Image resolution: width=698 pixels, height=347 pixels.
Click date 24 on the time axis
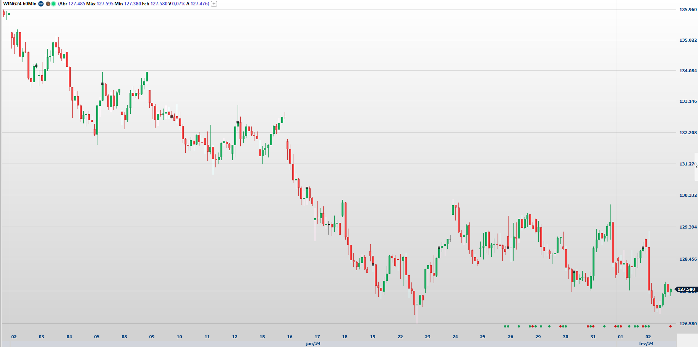[455, 337]
